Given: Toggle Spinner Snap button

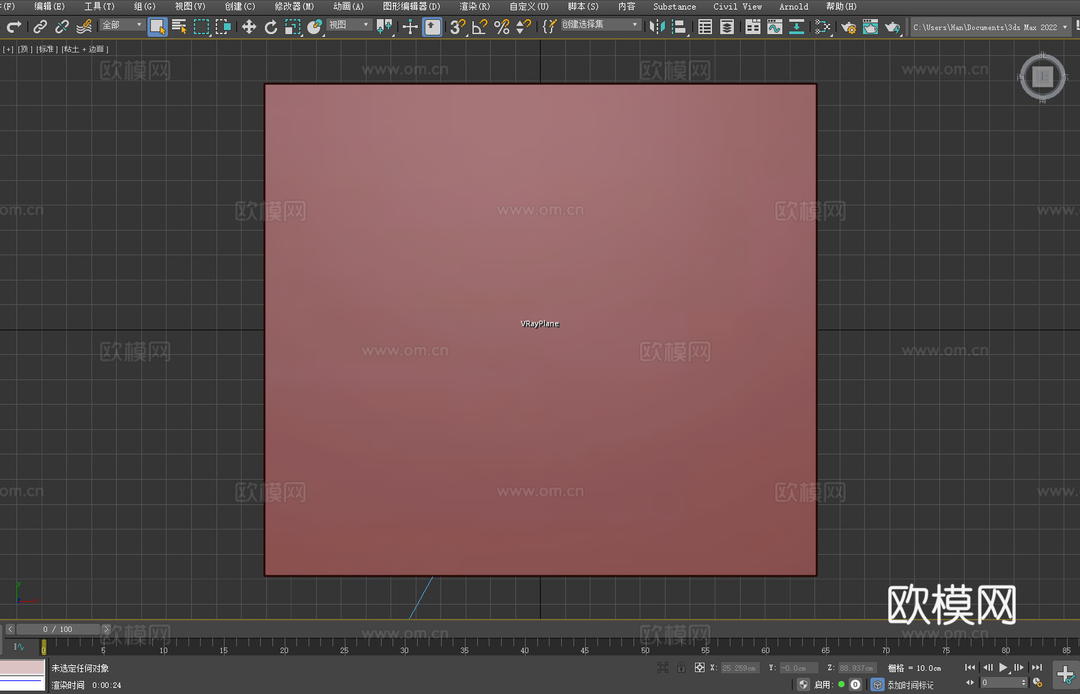Looking at the screenshot, I should [x=524, y=27].
